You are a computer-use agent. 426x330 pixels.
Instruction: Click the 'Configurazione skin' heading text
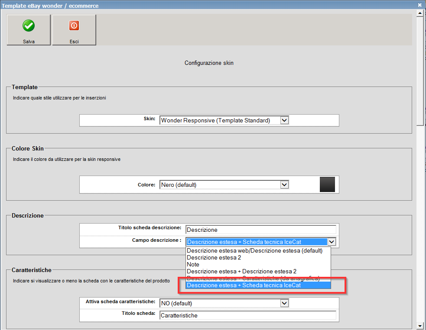[x=209, y=63]
